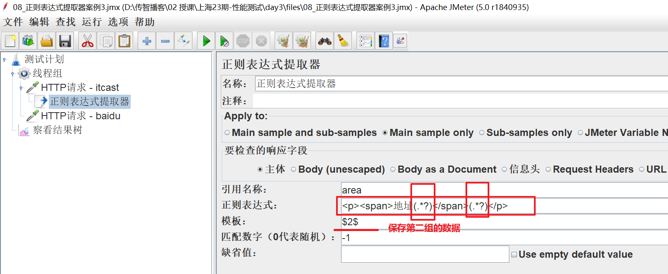This screenshot has height=274, width=668.
Task: Click the Toggle enable/disable icon
Action: click(x=184, y=41)
